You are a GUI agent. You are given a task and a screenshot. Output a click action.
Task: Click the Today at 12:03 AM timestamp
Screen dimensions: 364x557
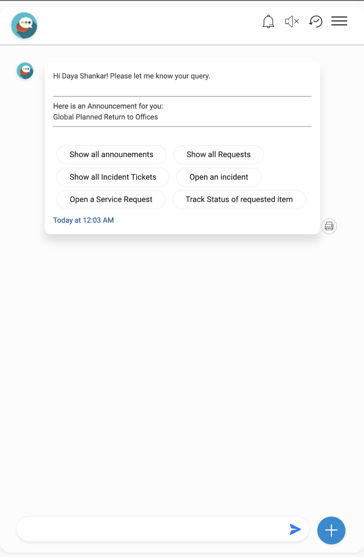click(x=83, y=220)
